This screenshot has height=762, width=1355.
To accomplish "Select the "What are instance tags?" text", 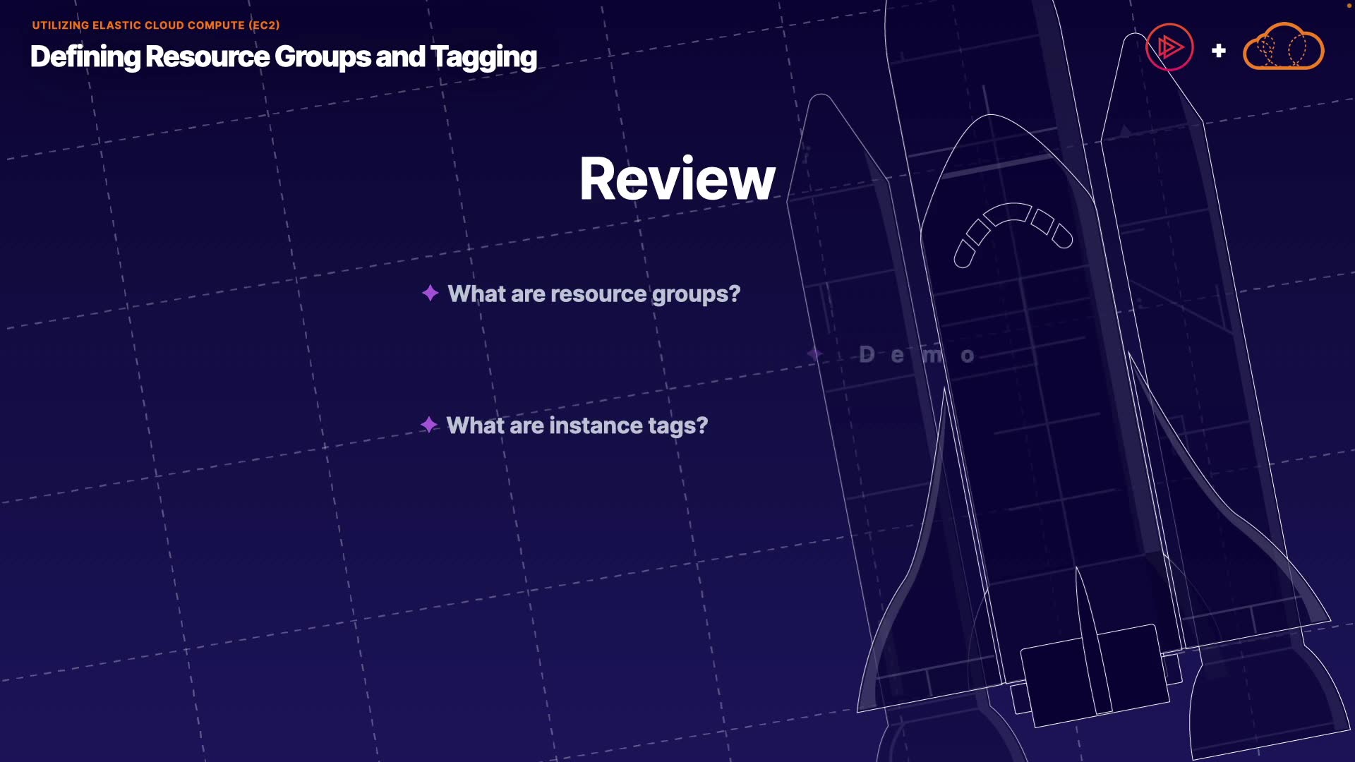I will click(577, 425).
